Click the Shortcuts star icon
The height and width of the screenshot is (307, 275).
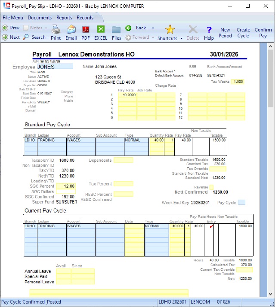(170, 29)
